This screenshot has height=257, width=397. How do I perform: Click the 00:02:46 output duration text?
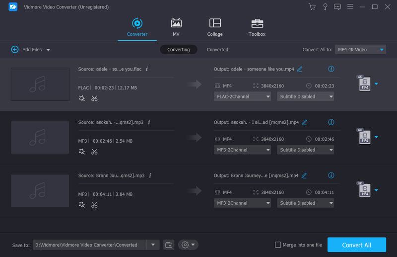(325, 139)
